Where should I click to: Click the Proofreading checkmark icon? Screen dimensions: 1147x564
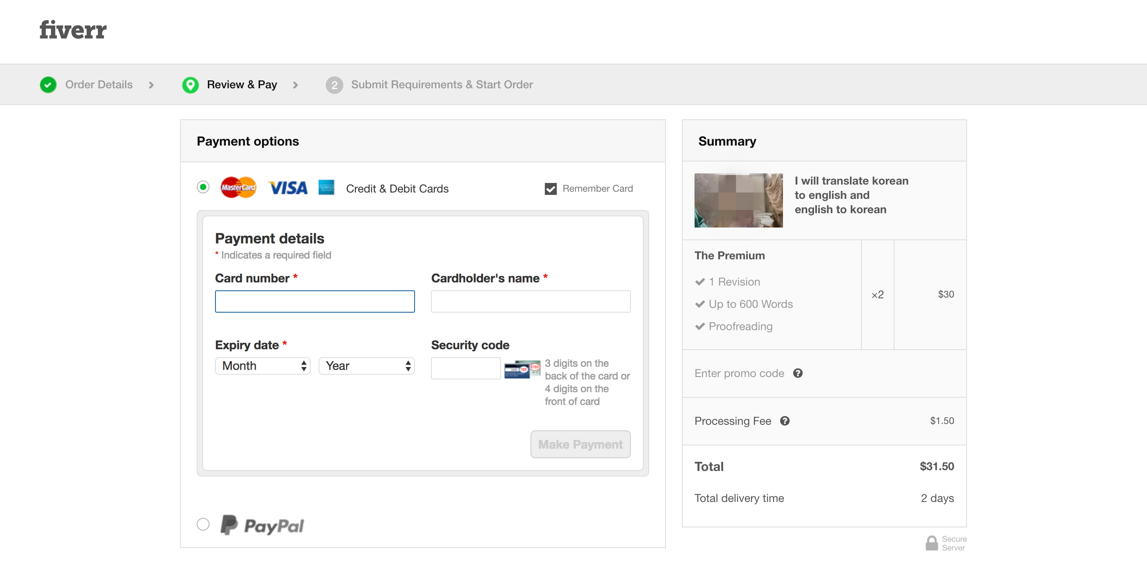click(x=700, y=326)
